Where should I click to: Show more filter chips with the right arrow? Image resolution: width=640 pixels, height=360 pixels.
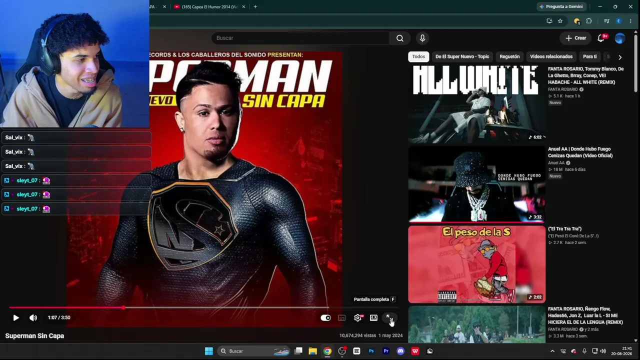tap(620, 57)
